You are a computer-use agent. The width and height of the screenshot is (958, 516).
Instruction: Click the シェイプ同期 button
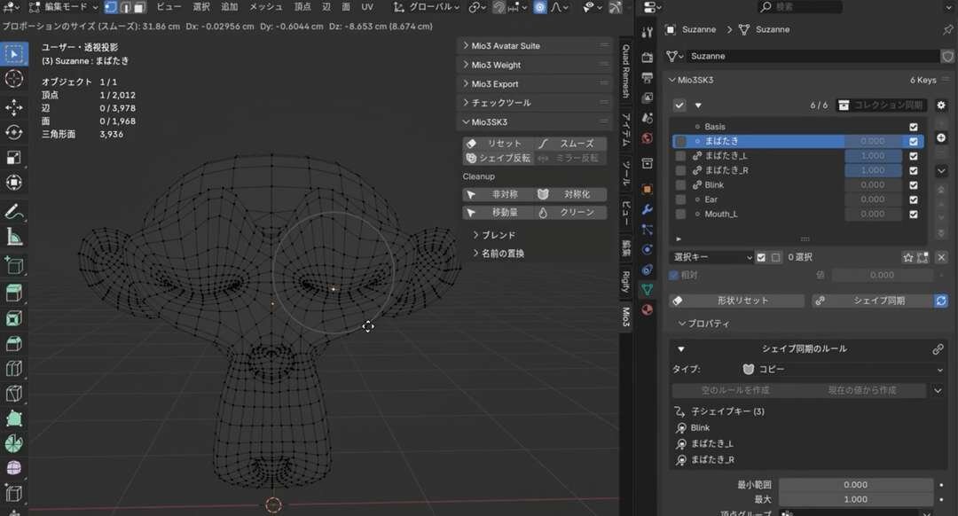873,301
